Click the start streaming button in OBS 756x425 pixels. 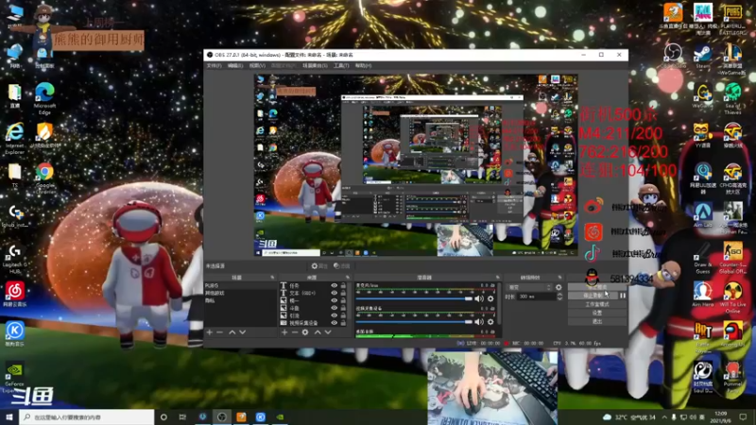pyautogui.click(x=597, y=287)
